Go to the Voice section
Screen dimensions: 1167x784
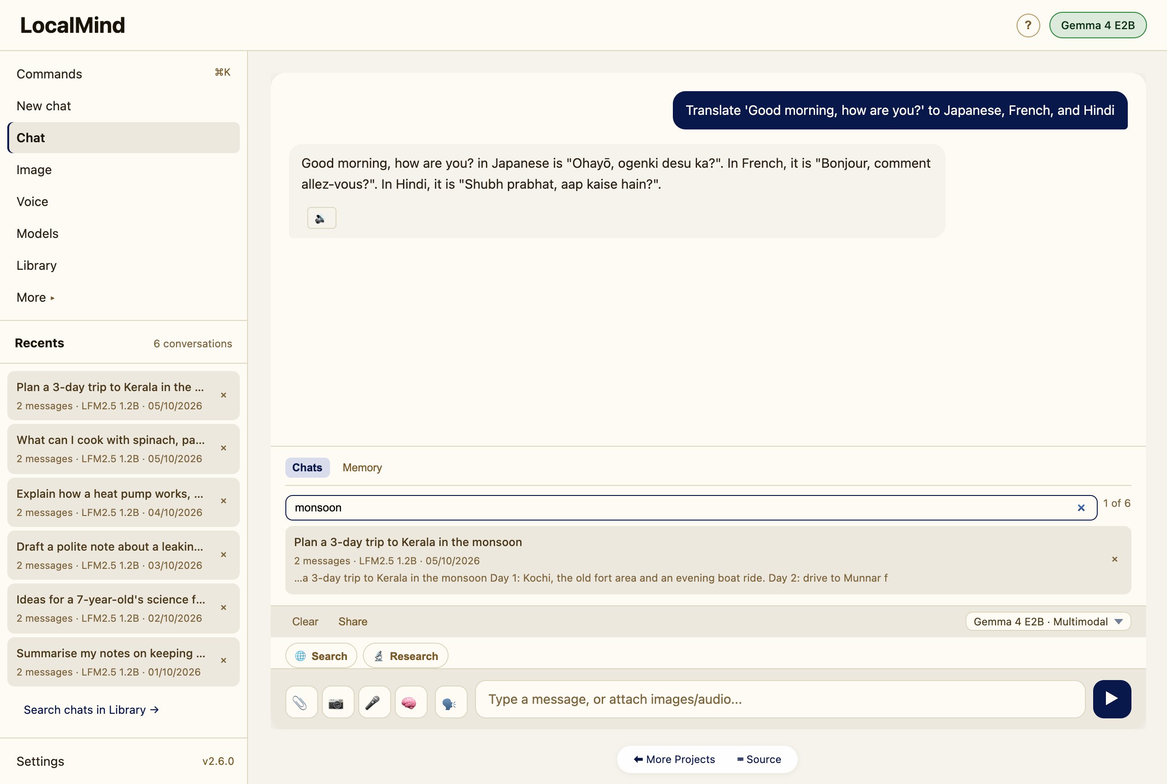coord(124,201)
